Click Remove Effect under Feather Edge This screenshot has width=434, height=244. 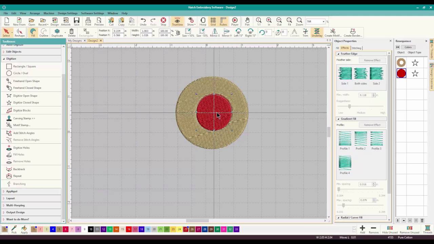[372, 60]
